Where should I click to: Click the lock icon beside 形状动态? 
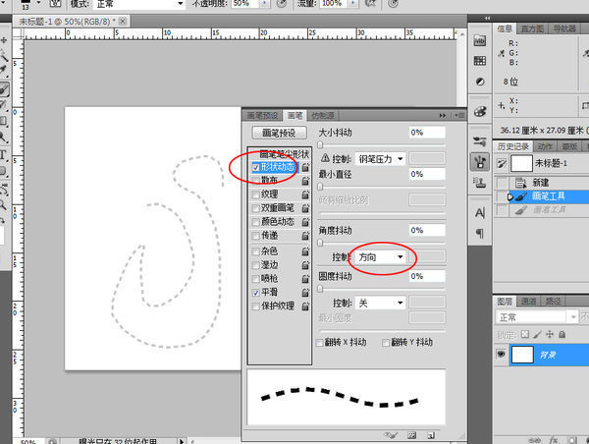coord(305,167)
